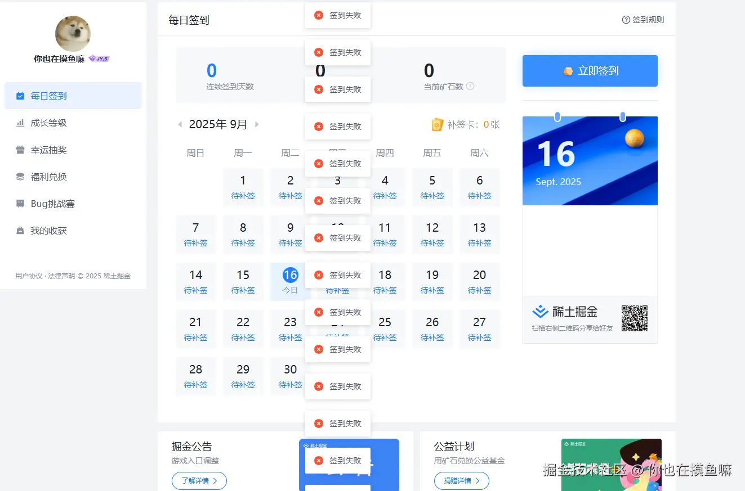The image size is (745, 491).
Task: Go to the previous month with the left arrow
Action: pos(180,124)
